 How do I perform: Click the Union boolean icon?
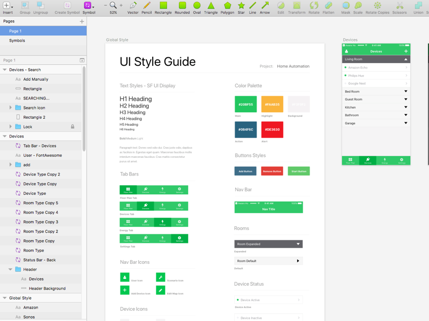(418, 5)
